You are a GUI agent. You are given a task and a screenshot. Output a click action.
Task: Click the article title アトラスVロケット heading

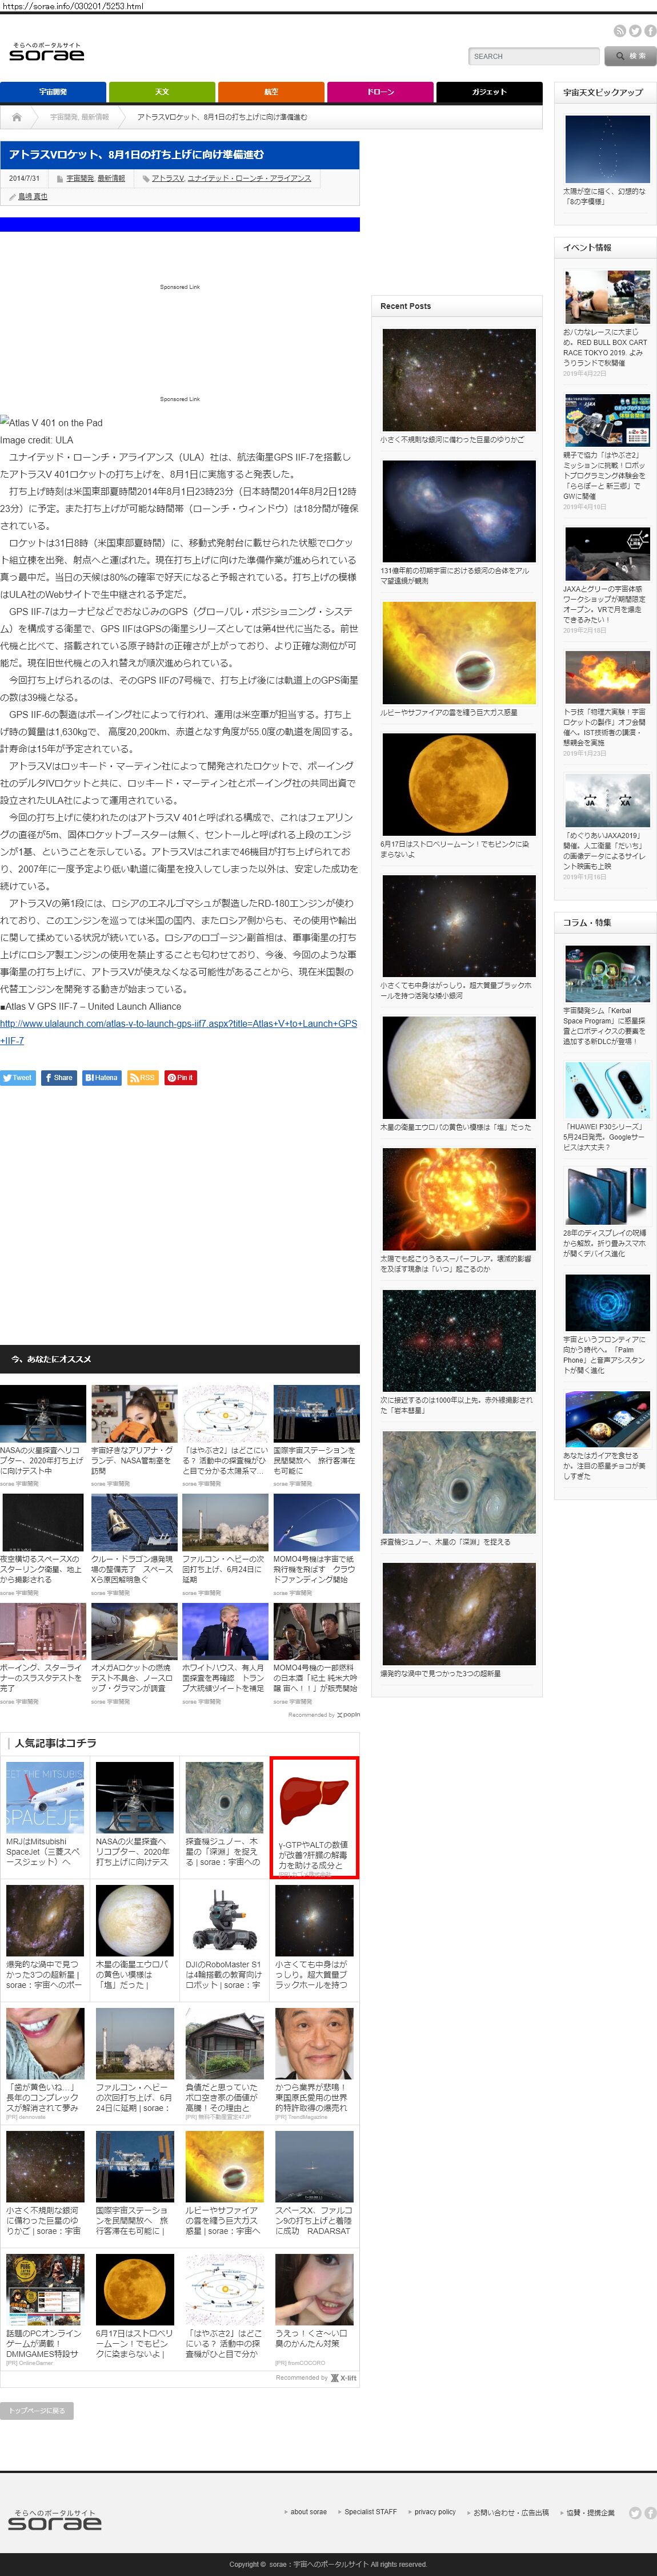[136, 155]
